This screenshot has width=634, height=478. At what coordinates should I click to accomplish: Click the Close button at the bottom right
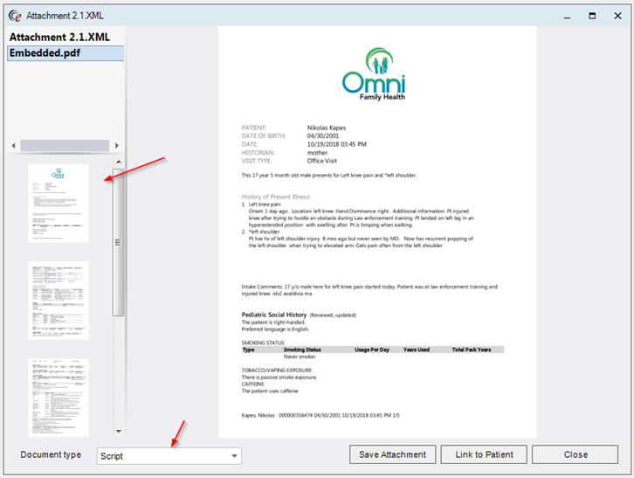click(575, 454)
